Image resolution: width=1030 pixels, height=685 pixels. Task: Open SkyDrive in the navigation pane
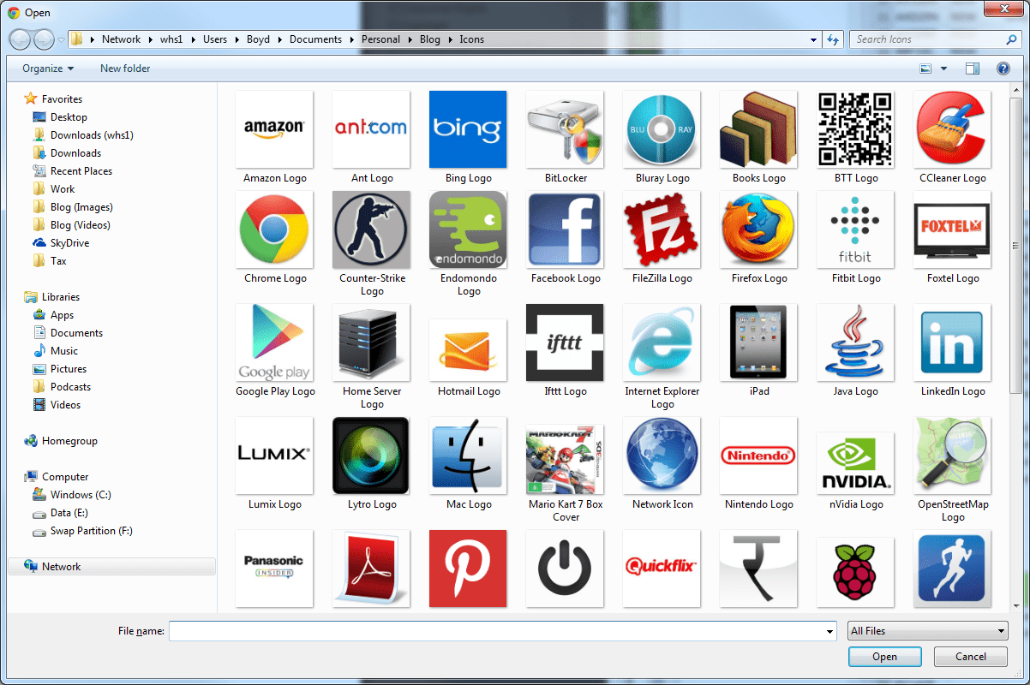tap(69, 243)
